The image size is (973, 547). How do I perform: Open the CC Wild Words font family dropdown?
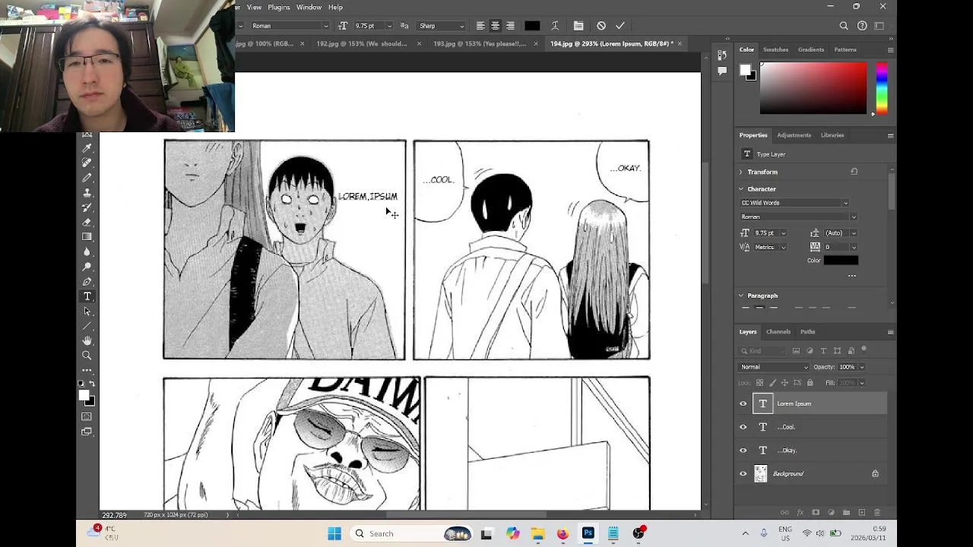(x=794, y=203)
